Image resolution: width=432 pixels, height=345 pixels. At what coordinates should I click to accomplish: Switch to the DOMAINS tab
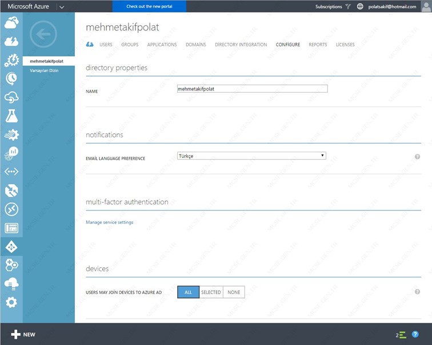tap(196, 45)
